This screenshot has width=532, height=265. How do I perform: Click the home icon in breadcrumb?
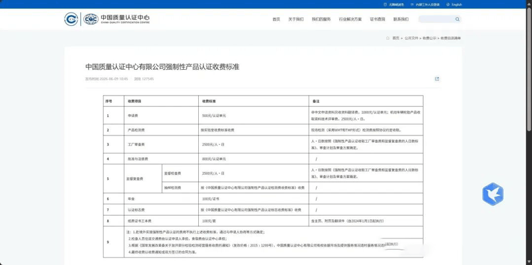(388, 39)
